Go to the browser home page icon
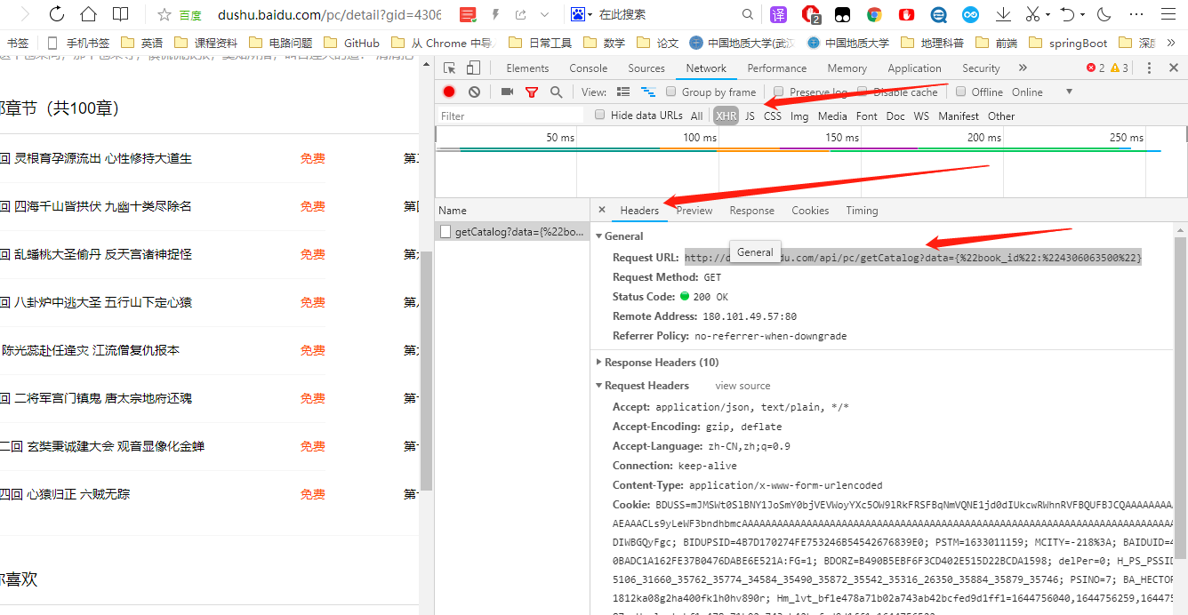This screenshot has width=1188, height=615. pos(88,14)
